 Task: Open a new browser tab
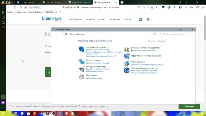coord(122,2)
